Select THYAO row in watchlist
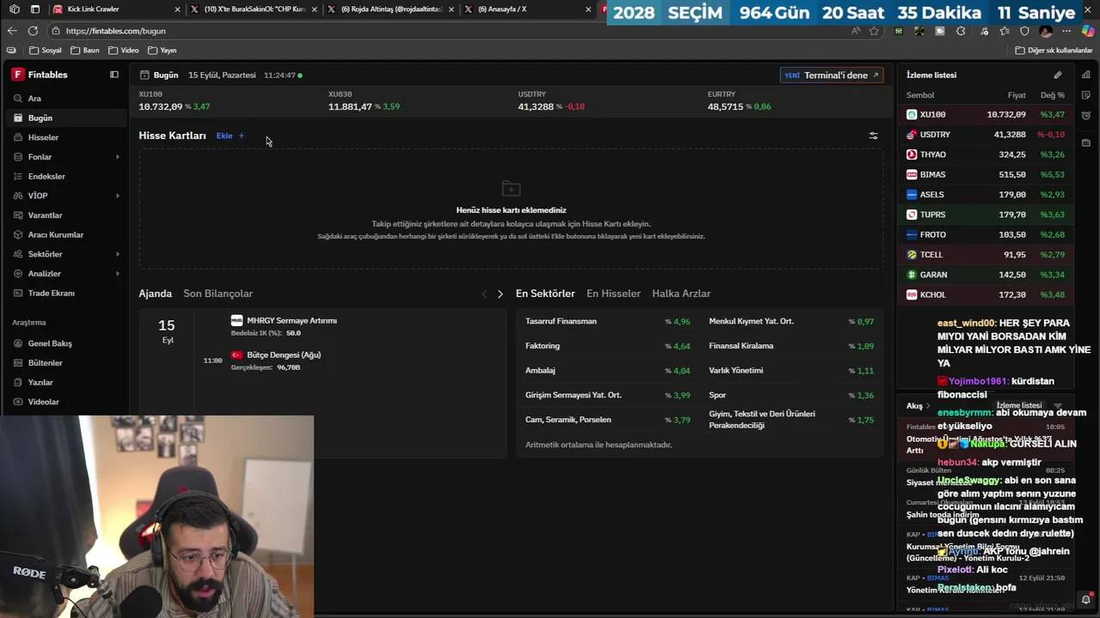 [986, 154]
